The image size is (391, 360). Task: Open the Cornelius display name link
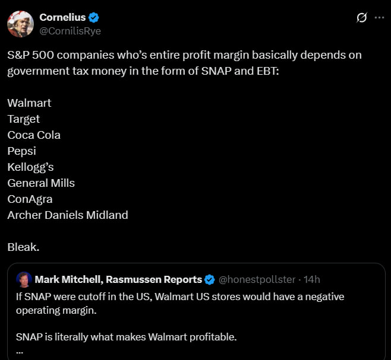tap(61, 18)
